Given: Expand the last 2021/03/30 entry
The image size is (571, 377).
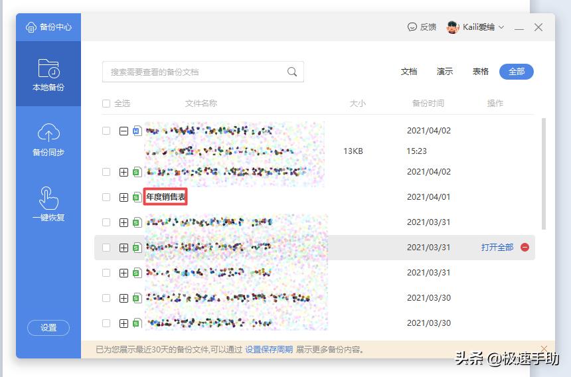Looking at the screenshot, I should (123, 323).
